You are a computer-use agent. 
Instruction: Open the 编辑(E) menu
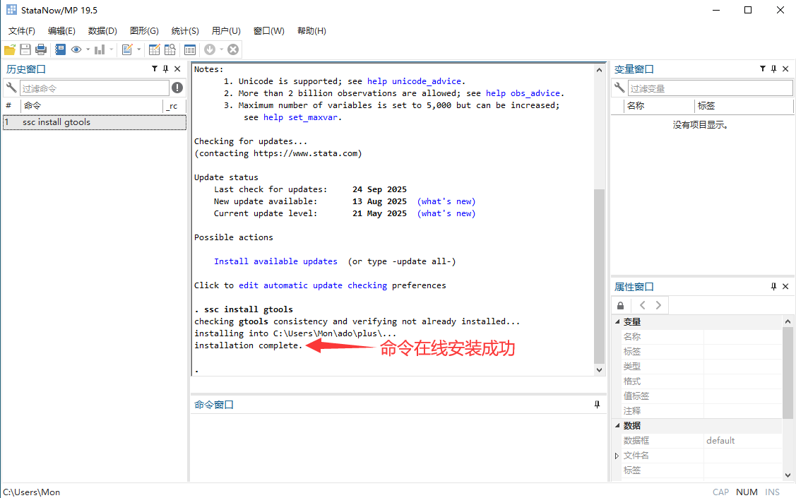click(61, 31)
